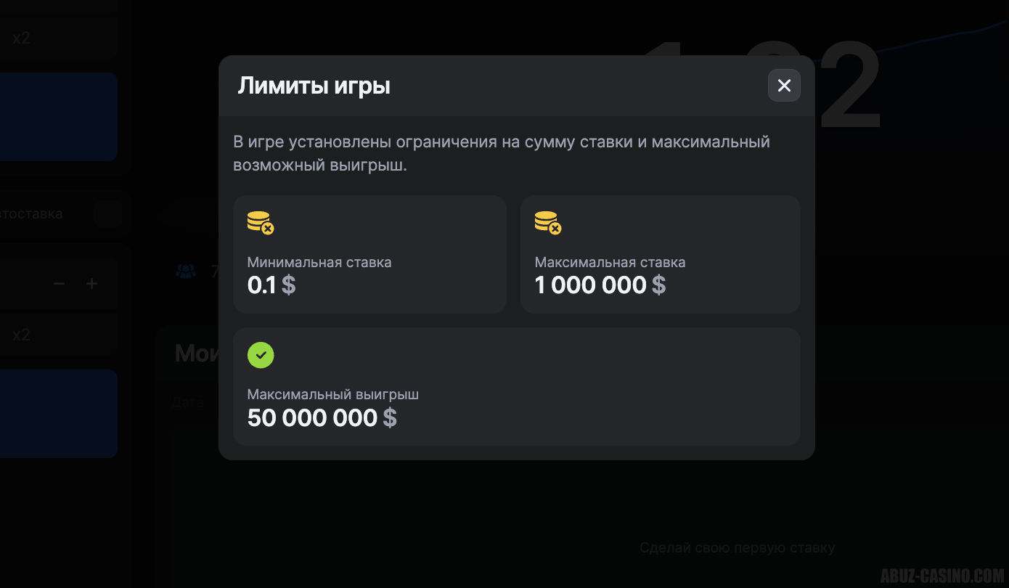The image size is (1009, 588).
Task: Click the players count icon
Action: (186, 271)
